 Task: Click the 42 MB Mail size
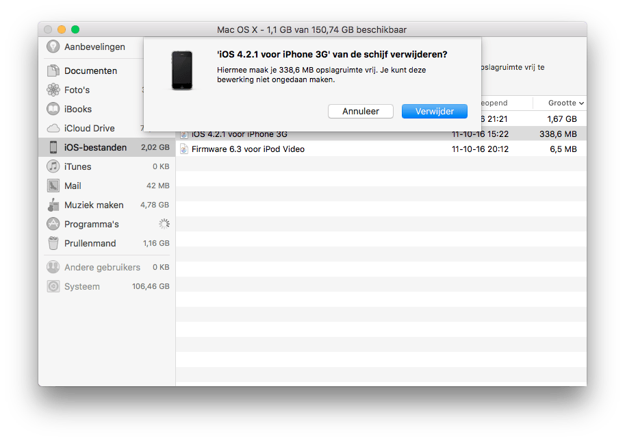click(x=158, y=186)
